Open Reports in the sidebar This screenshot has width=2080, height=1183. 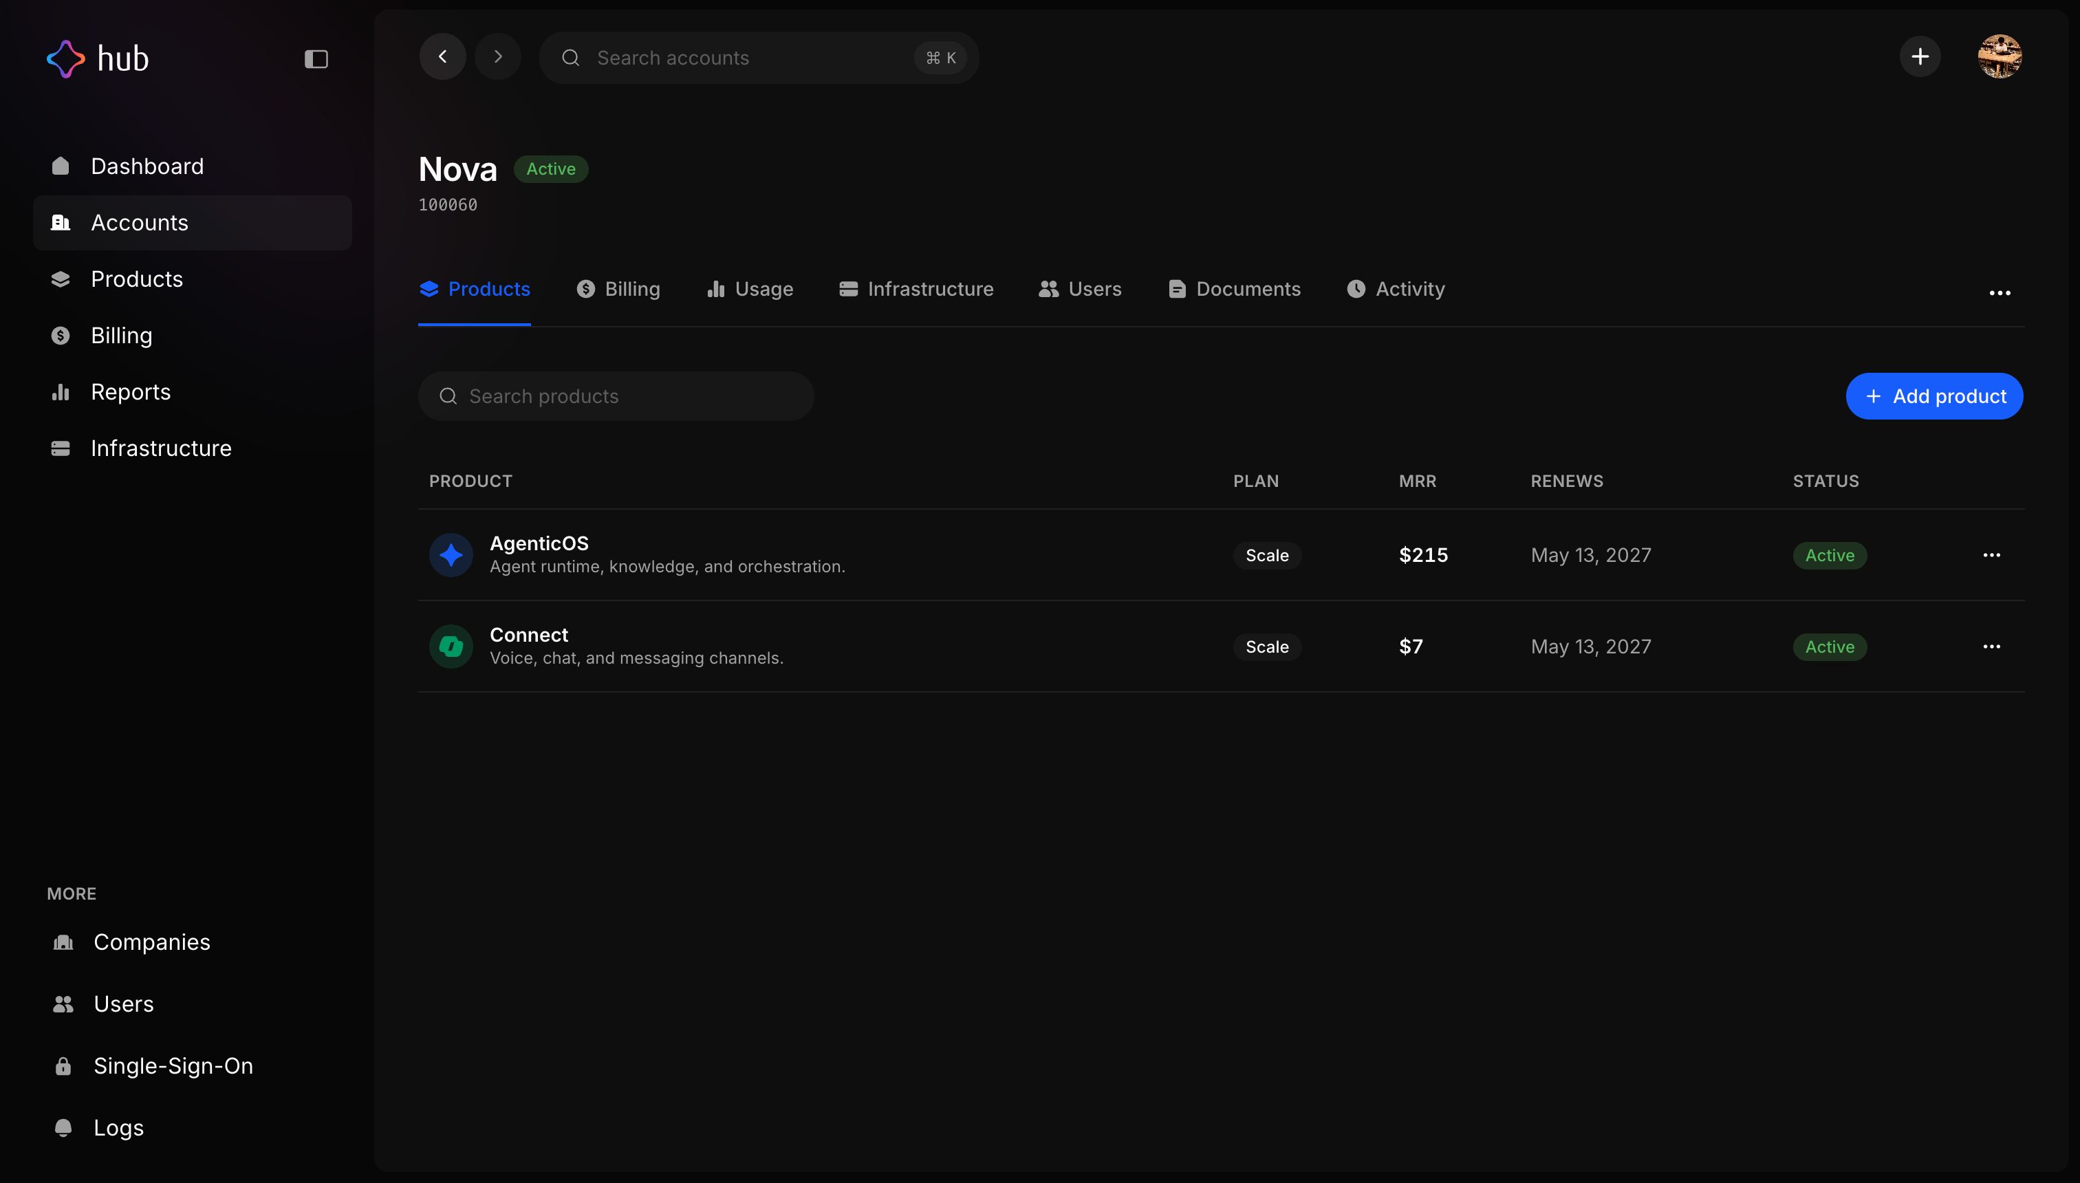click(x=193, y=391)
